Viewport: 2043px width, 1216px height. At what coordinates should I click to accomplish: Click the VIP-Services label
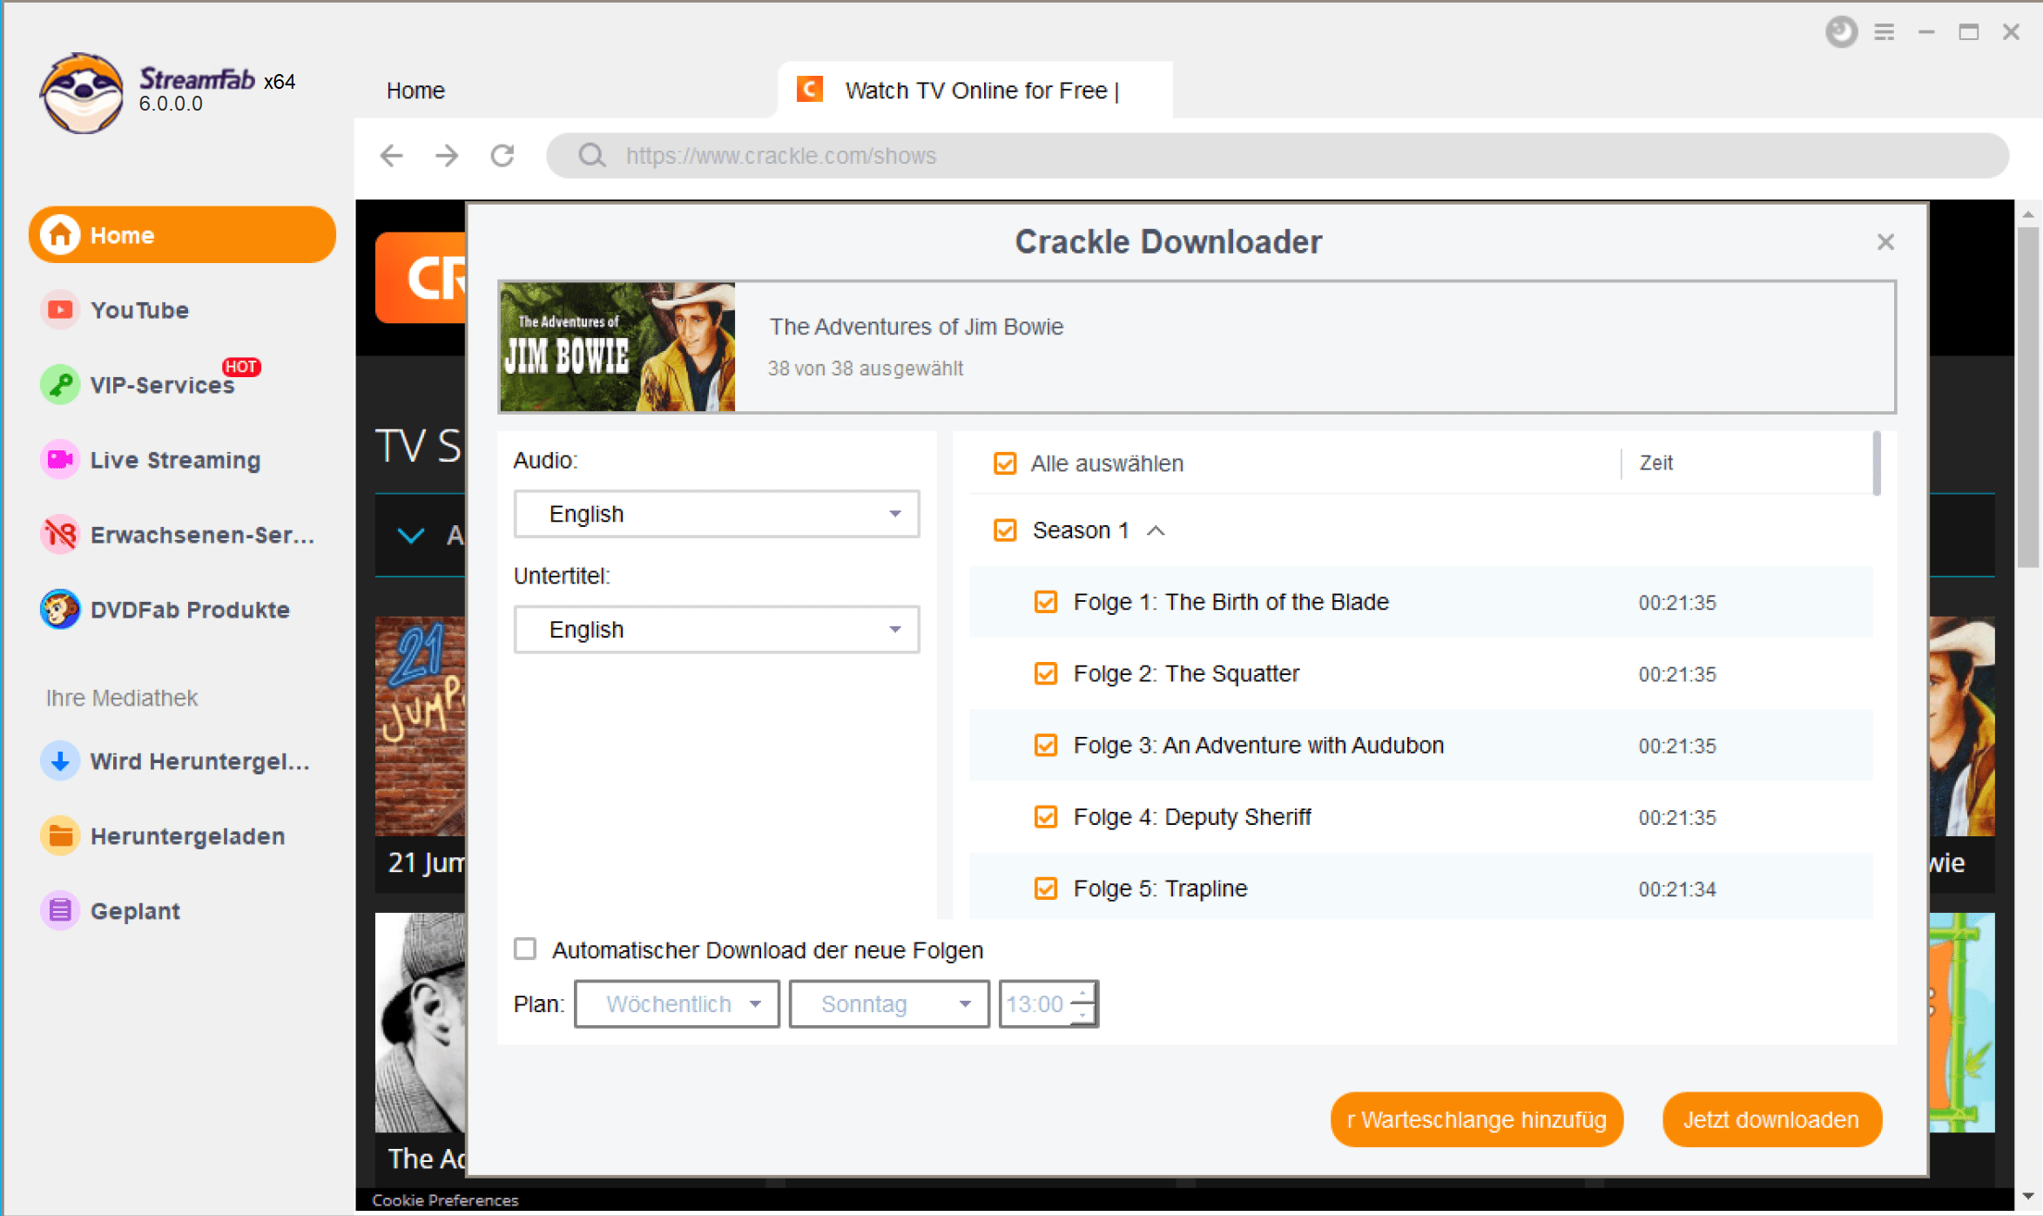click(163, 385)
